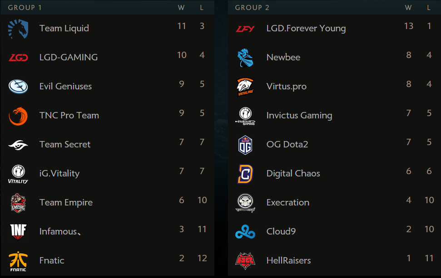Click the Team Secret eye logo

tap(18, 145)
